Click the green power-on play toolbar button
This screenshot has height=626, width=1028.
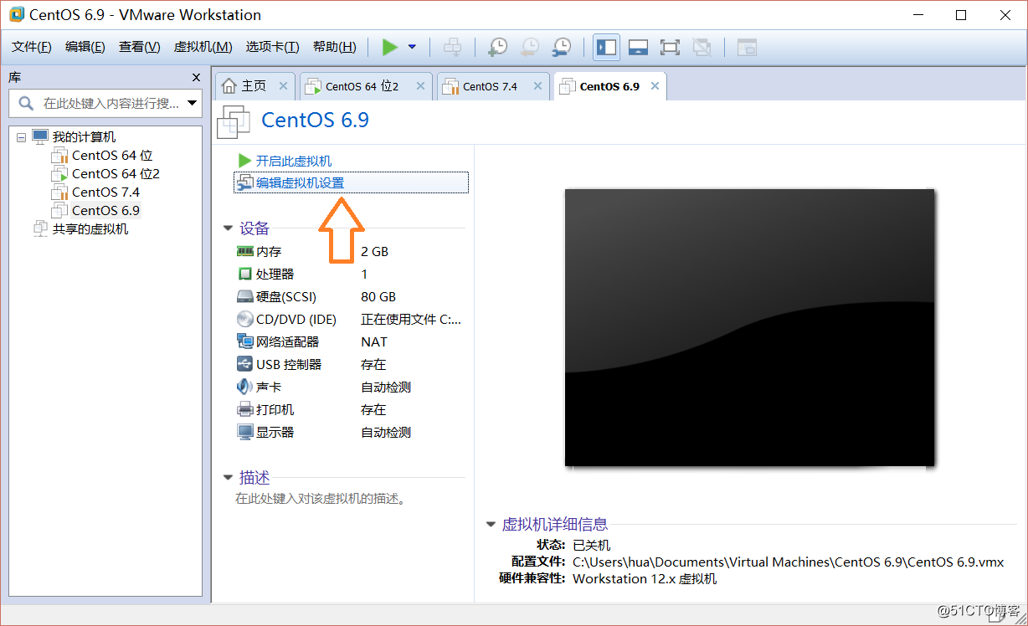click(x=390, y=47)
